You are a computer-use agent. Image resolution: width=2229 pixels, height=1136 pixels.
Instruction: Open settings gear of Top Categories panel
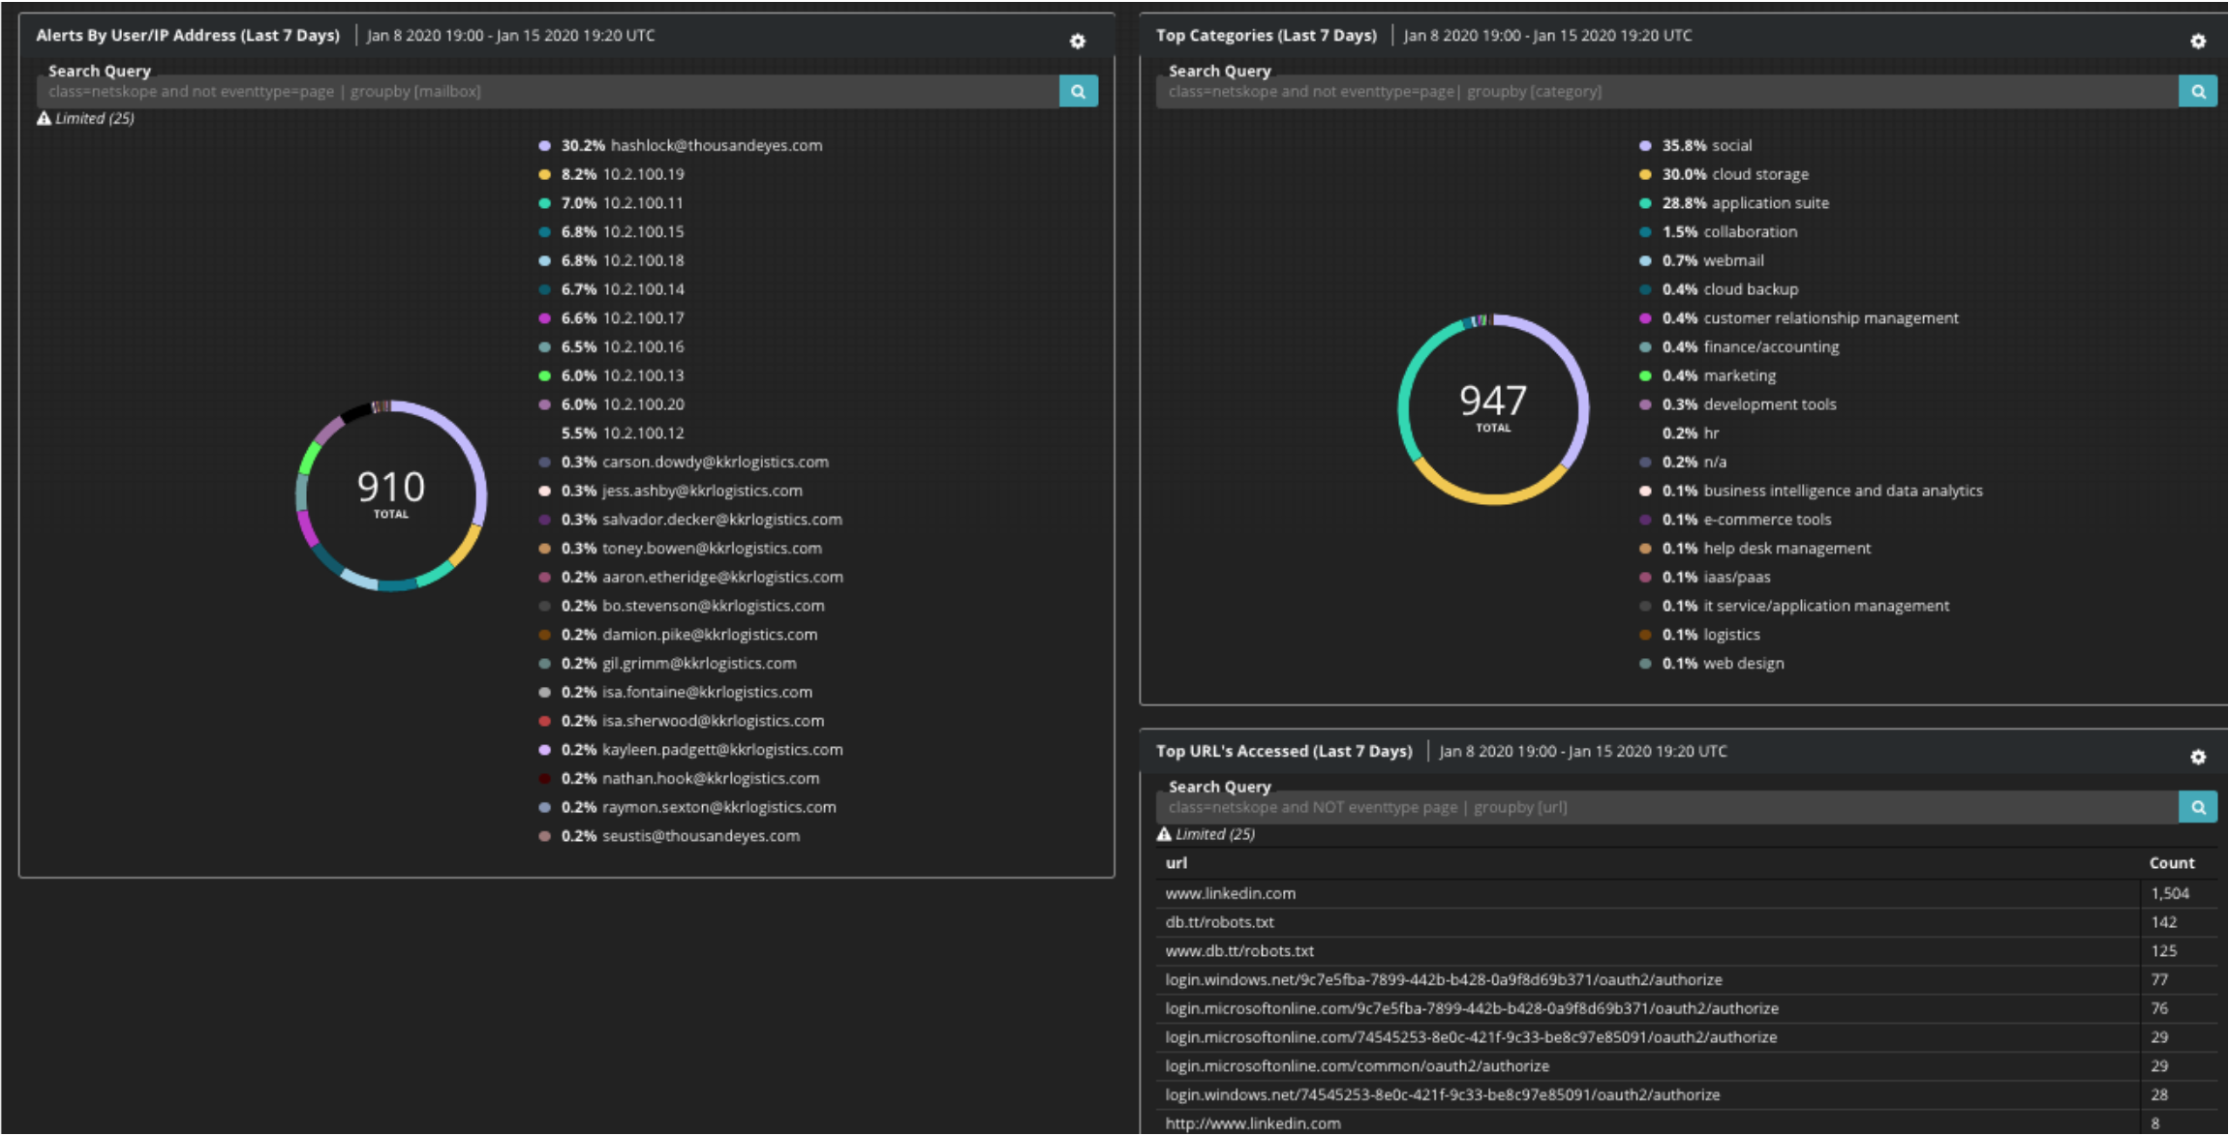pyautogui.click(x=2198, y=41)
